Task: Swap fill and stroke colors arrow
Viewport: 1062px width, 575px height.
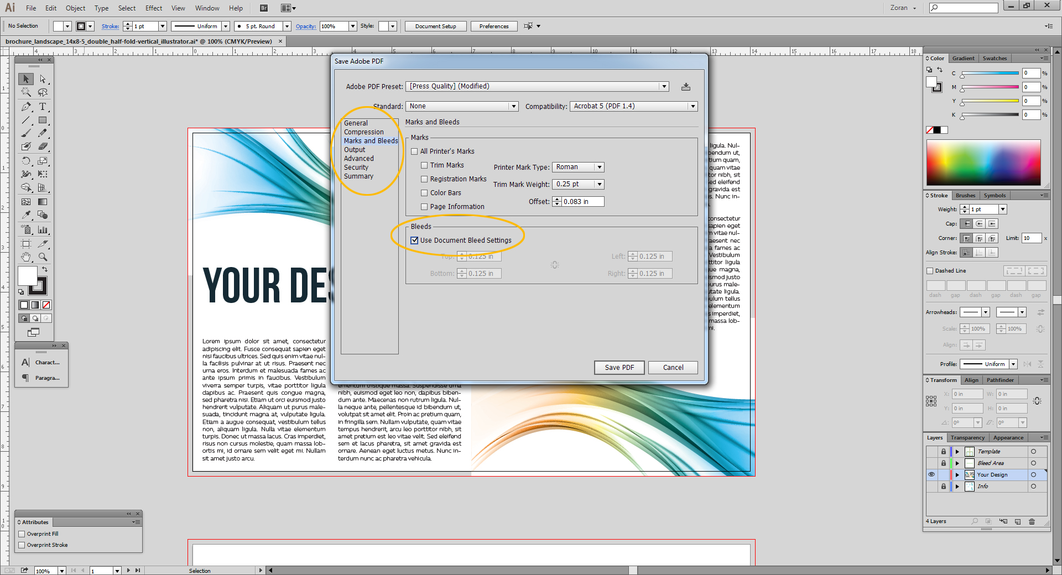Action: [45, 269]
